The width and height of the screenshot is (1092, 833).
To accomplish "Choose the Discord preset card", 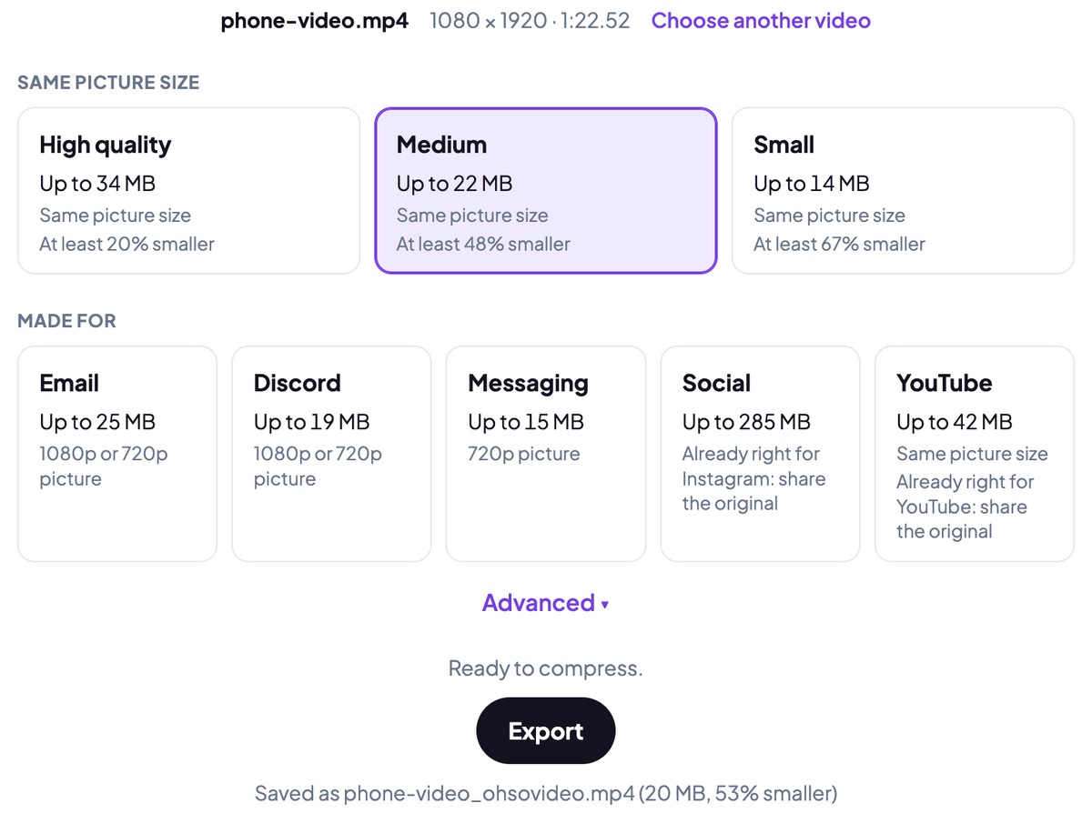I will [331, 454].
